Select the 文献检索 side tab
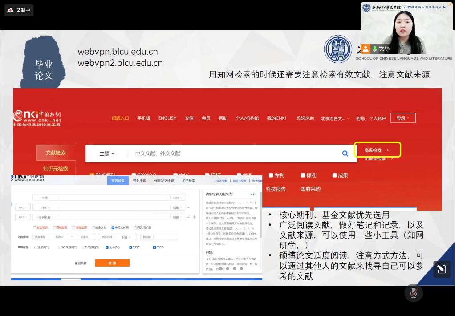 [x=56, y=153]
